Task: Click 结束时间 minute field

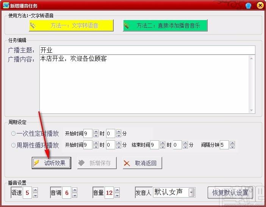Action: (x=177, y=145)
